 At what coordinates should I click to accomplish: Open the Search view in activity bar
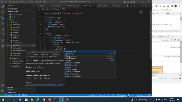coord(2,12)
